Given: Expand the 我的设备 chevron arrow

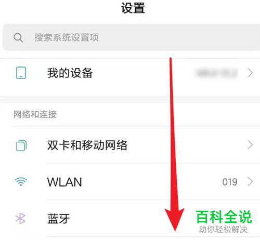Looking at the screenshot, I should [x=250, y=73].
